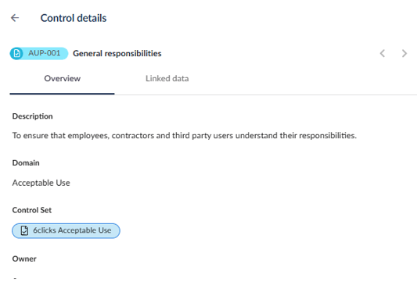Click the Control Set field label

pos(32,210)
